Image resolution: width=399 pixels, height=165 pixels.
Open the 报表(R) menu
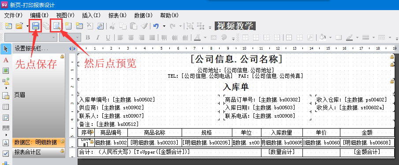coord(117,15)
